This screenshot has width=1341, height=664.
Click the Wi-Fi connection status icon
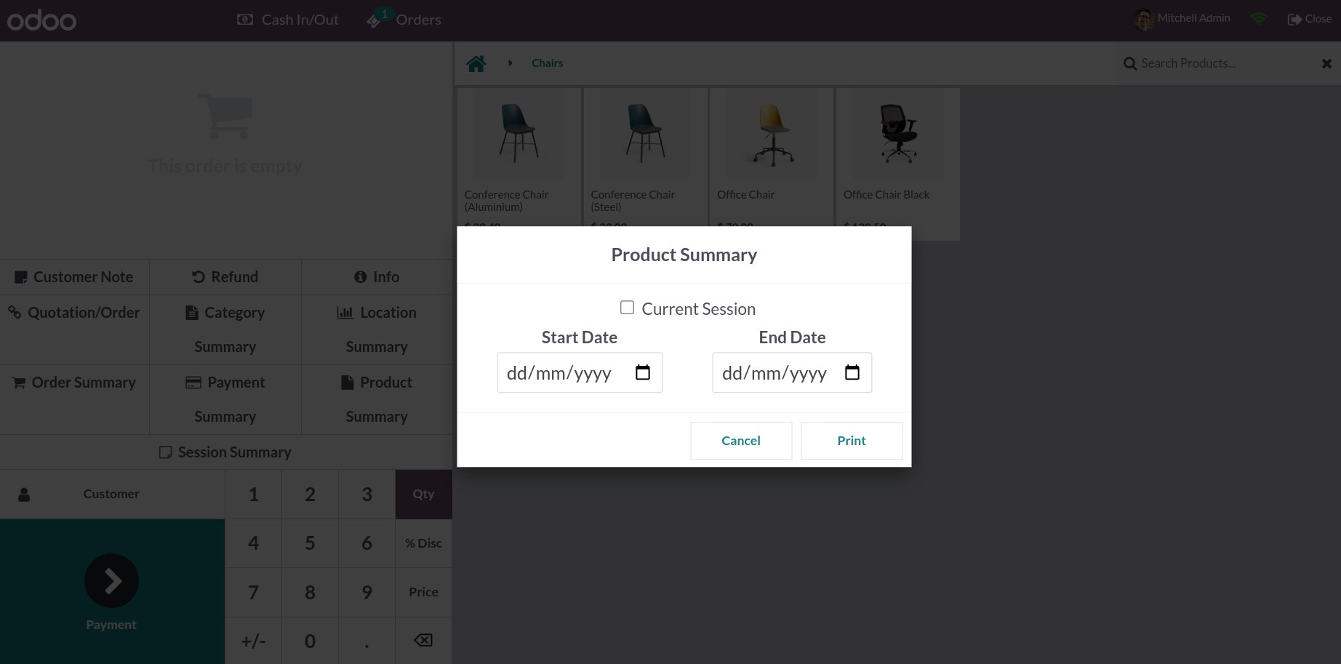[x=1259, y=20]
